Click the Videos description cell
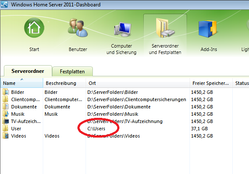Screen dimensions: 249x174 tap(52, 136)
